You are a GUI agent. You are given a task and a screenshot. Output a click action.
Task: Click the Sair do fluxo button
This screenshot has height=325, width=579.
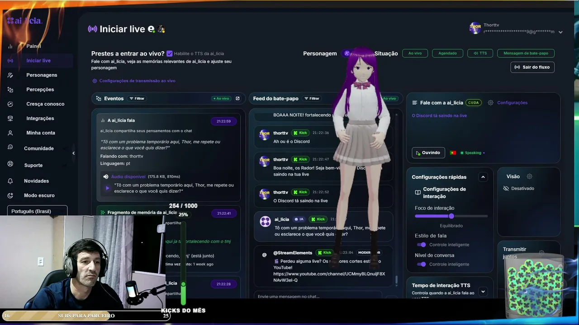(x=532, y=67)
